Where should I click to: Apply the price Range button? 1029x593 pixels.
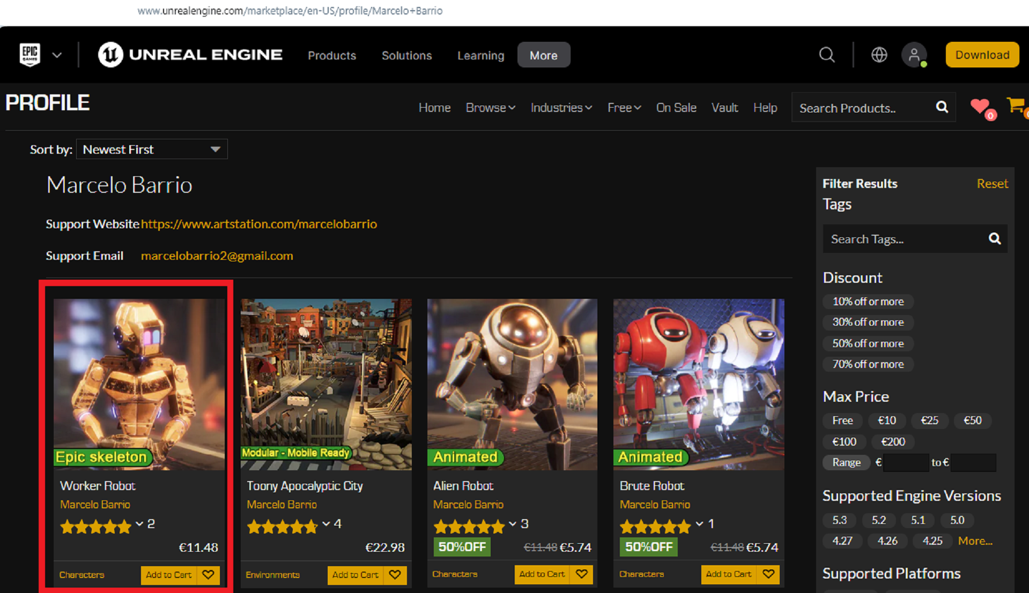tap(846, 462)
